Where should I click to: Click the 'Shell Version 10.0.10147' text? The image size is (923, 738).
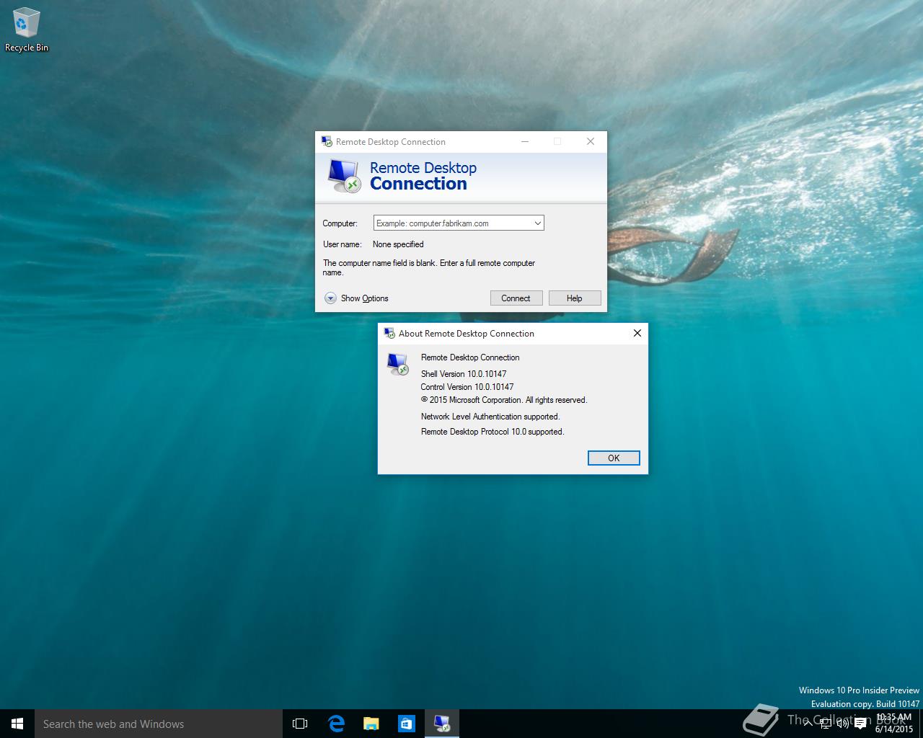point(464,374)
